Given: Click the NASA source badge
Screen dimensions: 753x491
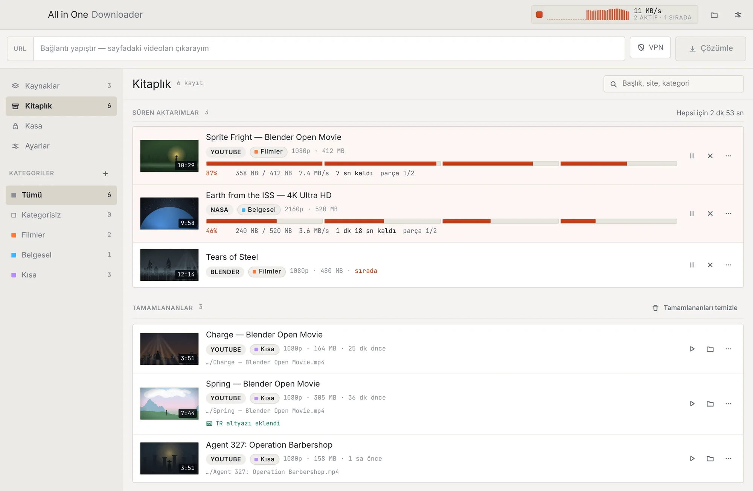Looking at the screenshot, I should point(219,210).
